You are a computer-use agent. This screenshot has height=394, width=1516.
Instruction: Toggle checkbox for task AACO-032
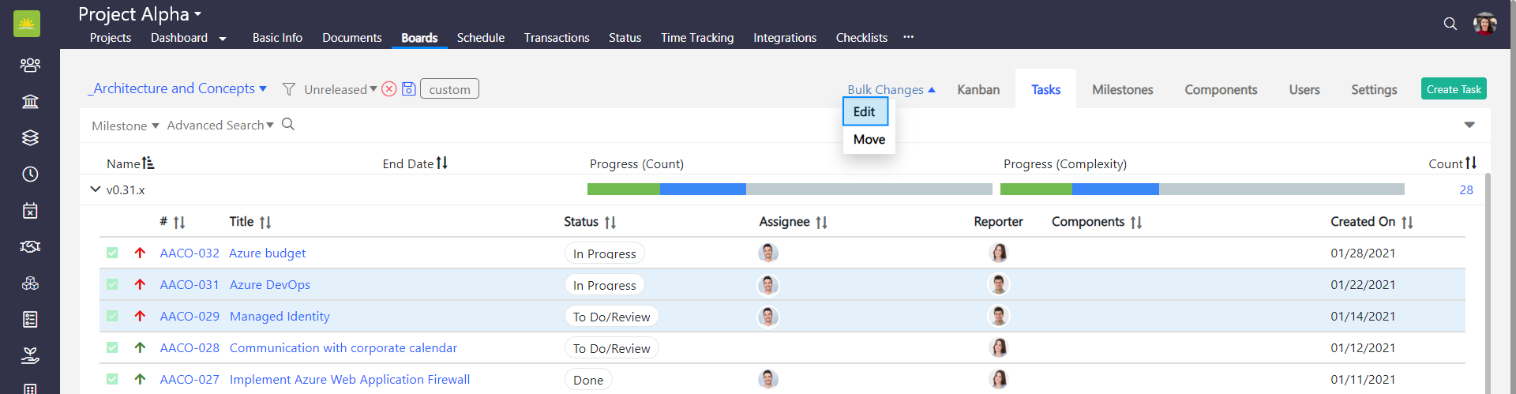point(112,253)
